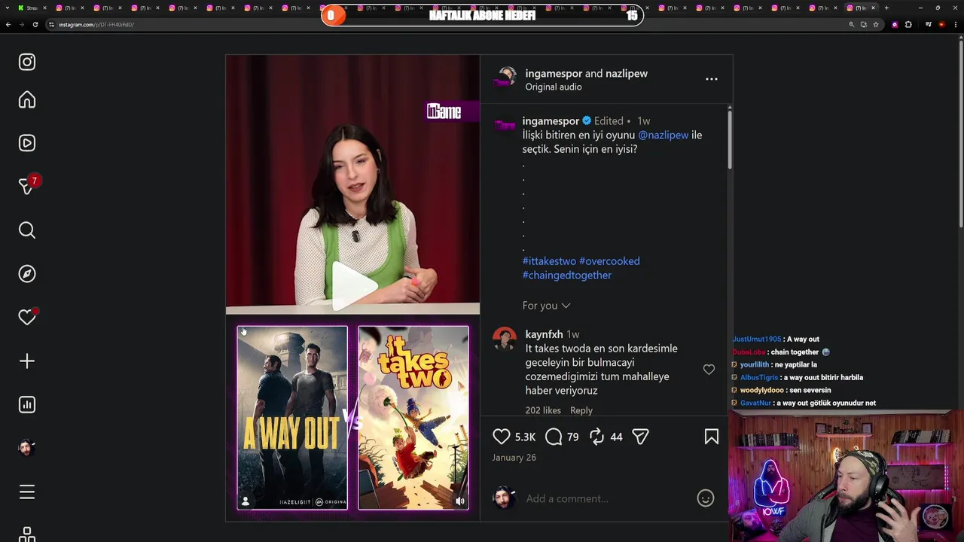Toggle video sound with the speaker icon
Viewport: 964px width, 542px height.
[459, 501]
